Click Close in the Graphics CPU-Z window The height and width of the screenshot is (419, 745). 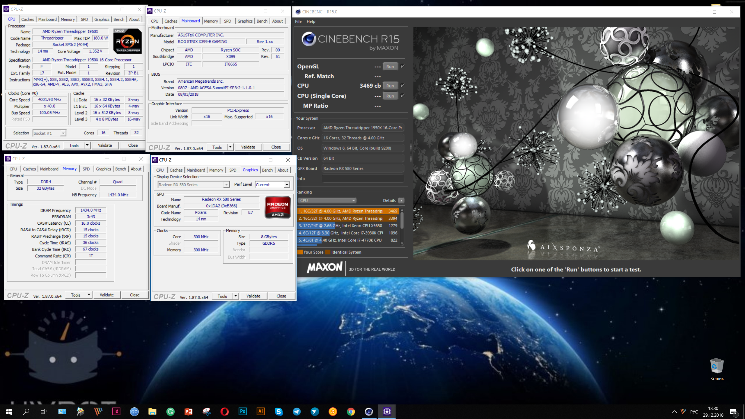(281, 296)
